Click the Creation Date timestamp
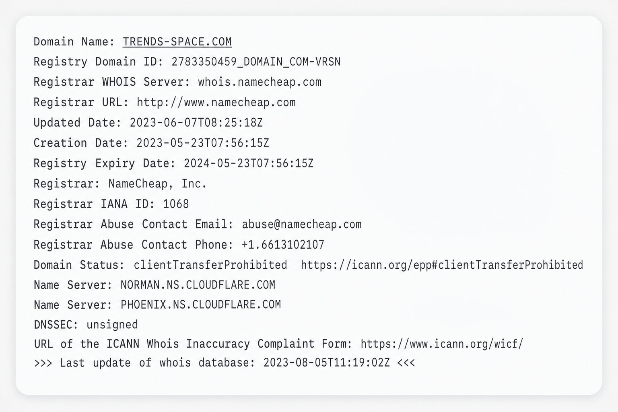The image size is (618, 412). (203, 143)
